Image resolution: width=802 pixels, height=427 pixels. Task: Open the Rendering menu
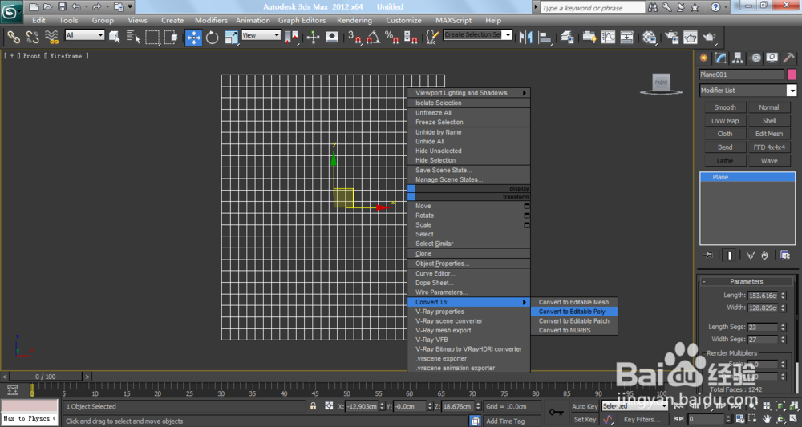click(354, 21)
